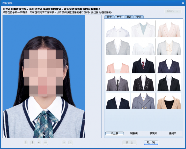This screenshot has width=186, height=149.
Task: Click the move right arrow button
Action: coord(46,143)
